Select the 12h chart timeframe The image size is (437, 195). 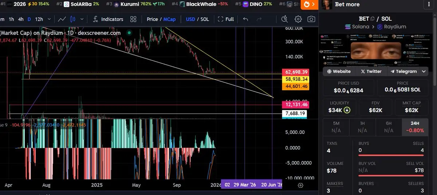tap(39, 19)
